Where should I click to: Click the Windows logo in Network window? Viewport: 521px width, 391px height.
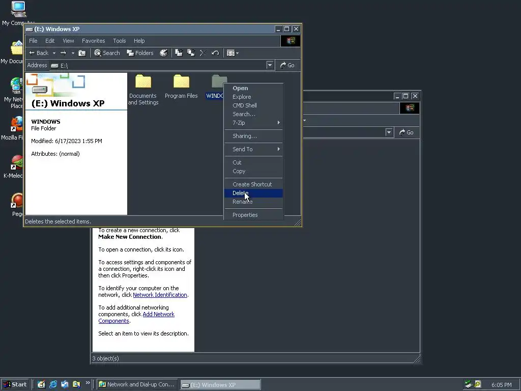click(x=410, y=108)
